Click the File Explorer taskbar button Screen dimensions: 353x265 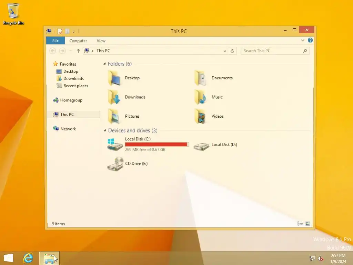click(x=49, y=258)
